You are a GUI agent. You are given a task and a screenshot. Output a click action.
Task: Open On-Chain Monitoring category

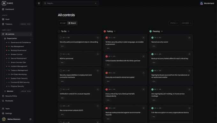[x=19, y=74]
